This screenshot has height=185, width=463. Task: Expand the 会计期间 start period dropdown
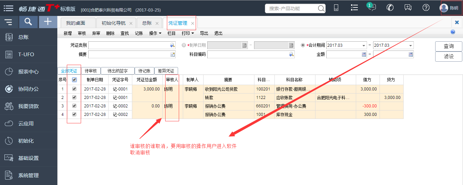(x=363, y=45)
